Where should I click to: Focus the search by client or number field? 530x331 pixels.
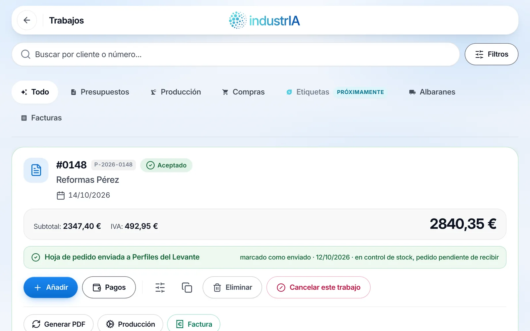[236, 54]
